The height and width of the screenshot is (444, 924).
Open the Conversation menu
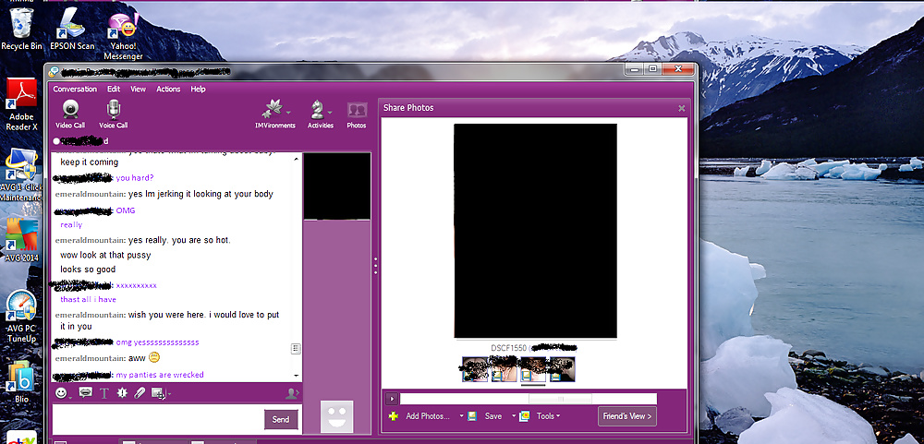pyautogui.click(x=75, y=90)
